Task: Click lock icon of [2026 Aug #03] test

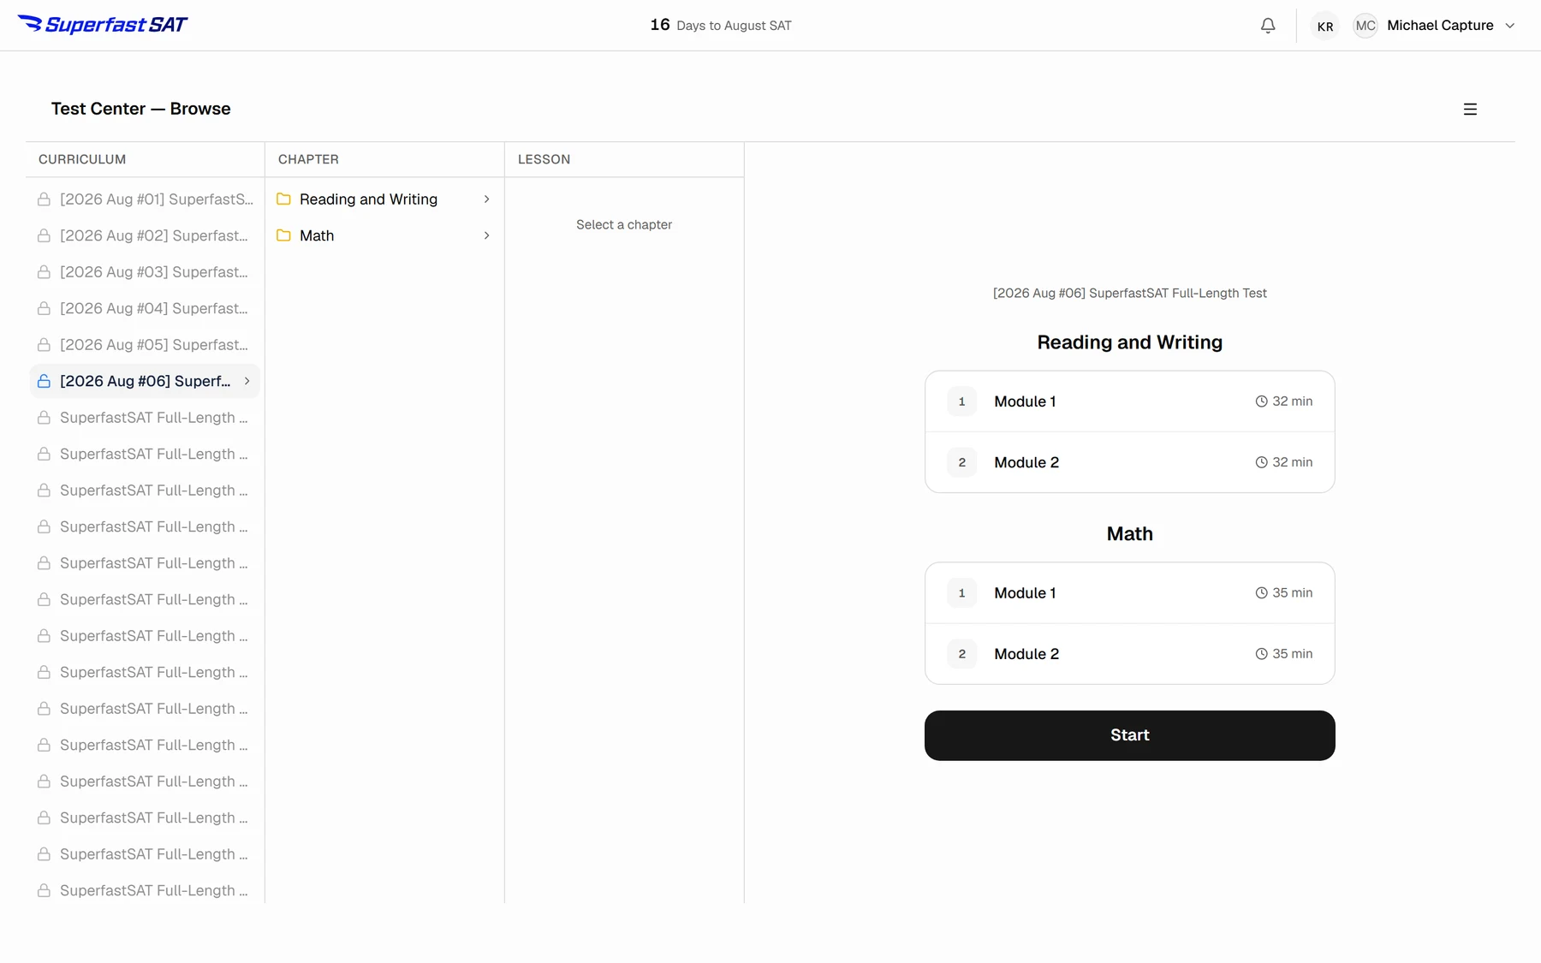Action: (x=44, y=272)
